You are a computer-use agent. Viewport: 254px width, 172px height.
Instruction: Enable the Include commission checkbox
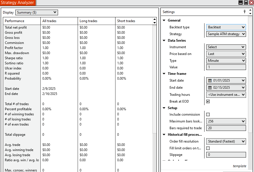(x=208, y=114)
